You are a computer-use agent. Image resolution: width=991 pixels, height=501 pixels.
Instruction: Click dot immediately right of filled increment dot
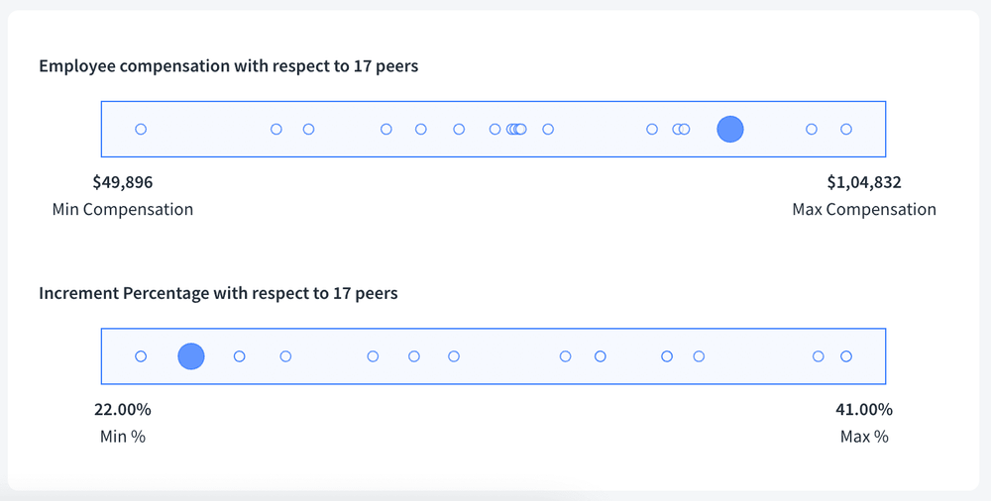(x=239, y=356)
